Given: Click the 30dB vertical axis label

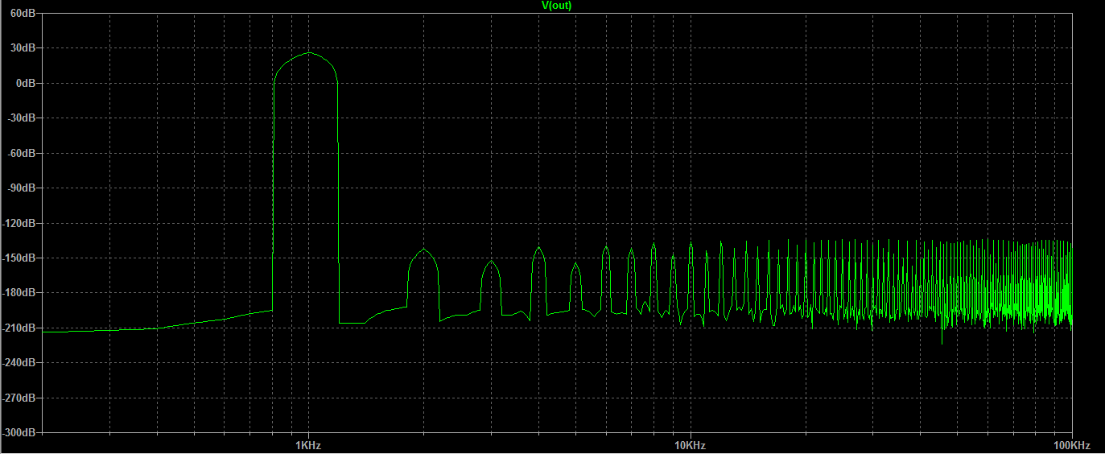Looking at the screenshot, I should [x=22, y=47].
